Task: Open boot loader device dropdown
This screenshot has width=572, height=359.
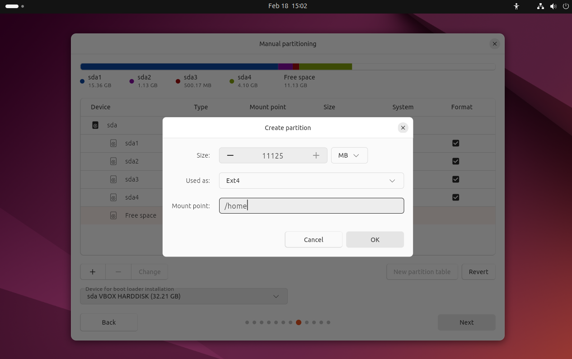Action: tap(184, 296)
